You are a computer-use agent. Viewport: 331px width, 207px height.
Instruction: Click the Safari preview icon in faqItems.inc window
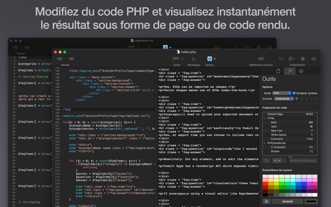(x=165, y=47)
